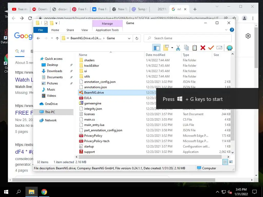
Task: Open Chrome three-dot menu
Action: 253,18
